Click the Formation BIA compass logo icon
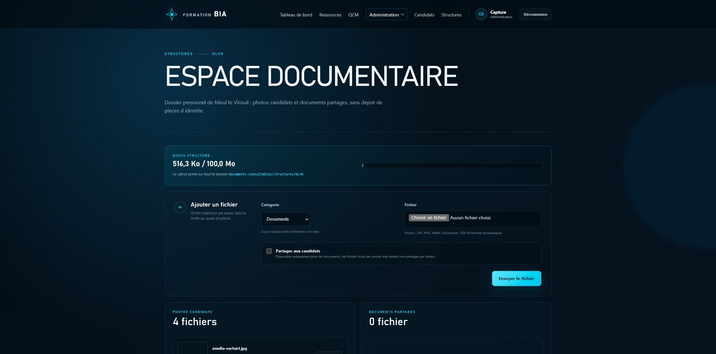The height and width of the screenshot is (354, 716). [171, 14]
